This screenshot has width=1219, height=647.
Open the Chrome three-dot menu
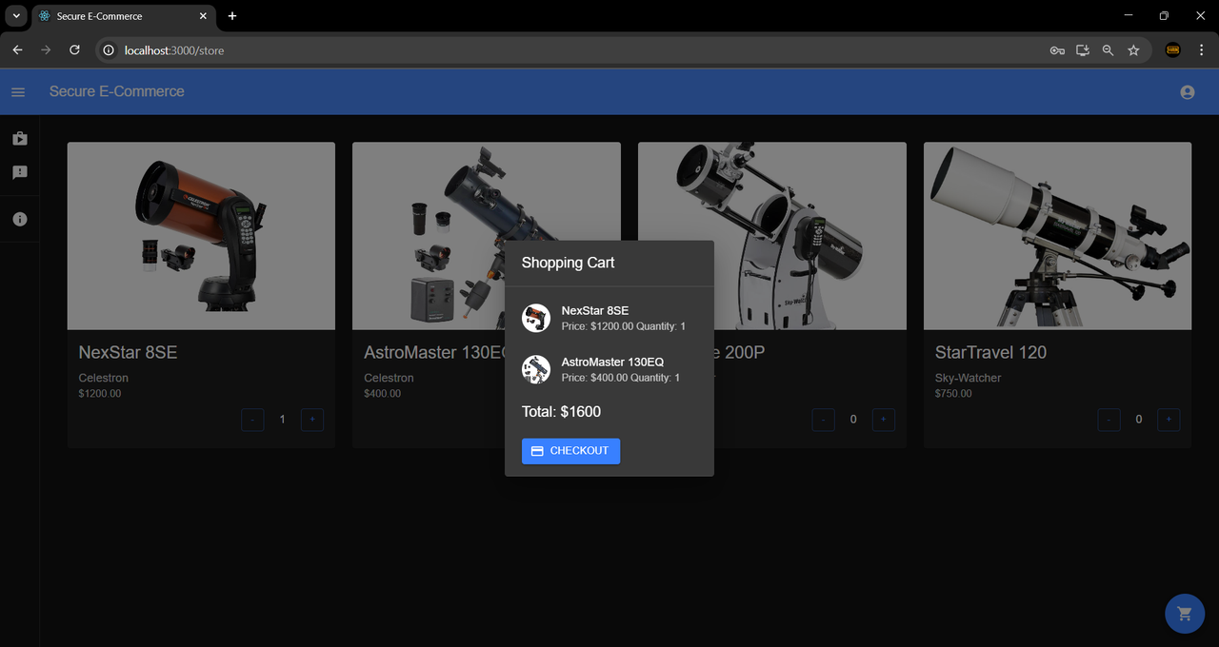[x=1202, y=50]
